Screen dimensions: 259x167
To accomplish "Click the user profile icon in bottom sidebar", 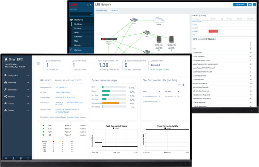I will (13, 158).
